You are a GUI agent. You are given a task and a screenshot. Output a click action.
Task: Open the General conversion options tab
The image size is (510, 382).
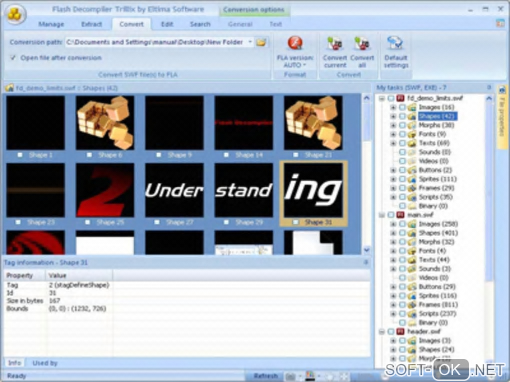point(240,24)
